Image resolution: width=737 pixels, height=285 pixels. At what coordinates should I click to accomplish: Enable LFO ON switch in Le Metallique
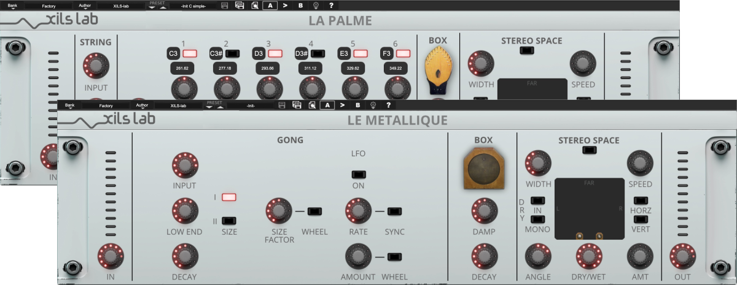(x=358, y=174)
